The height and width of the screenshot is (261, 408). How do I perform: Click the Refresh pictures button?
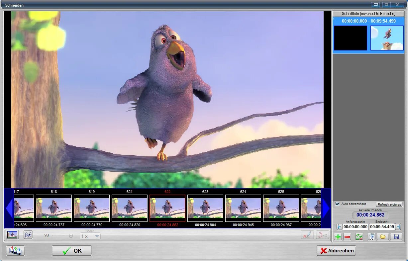[389, 205]
